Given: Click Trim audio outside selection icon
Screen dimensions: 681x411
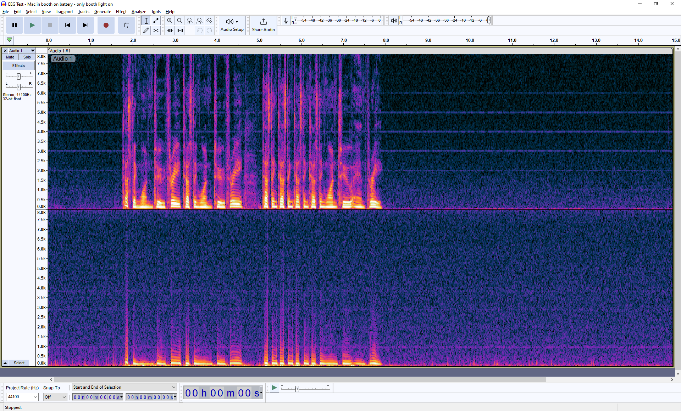Looking at the screenshot, I should tap(170, 30).
